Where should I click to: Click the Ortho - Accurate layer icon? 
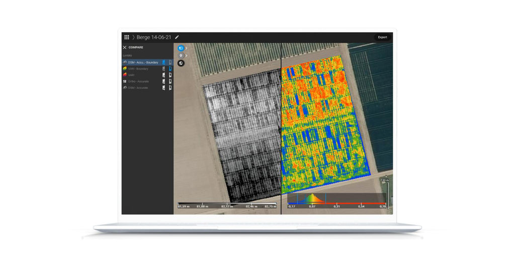click(x=125, y=81)
